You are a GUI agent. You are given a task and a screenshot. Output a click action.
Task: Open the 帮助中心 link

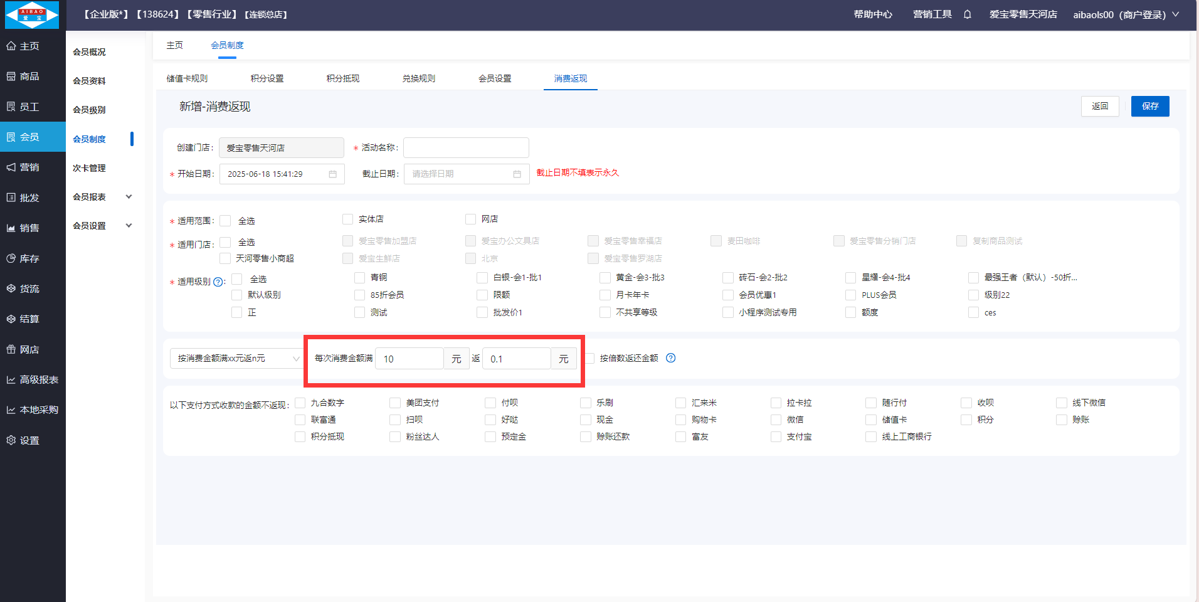tap(872, 14)
